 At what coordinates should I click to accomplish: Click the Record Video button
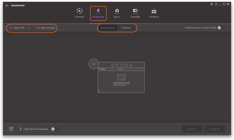pos(46,28)
